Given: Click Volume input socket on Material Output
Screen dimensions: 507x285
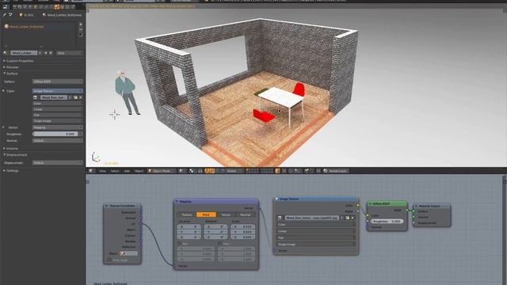Looking at the screenshot, I should click(414, 217).
